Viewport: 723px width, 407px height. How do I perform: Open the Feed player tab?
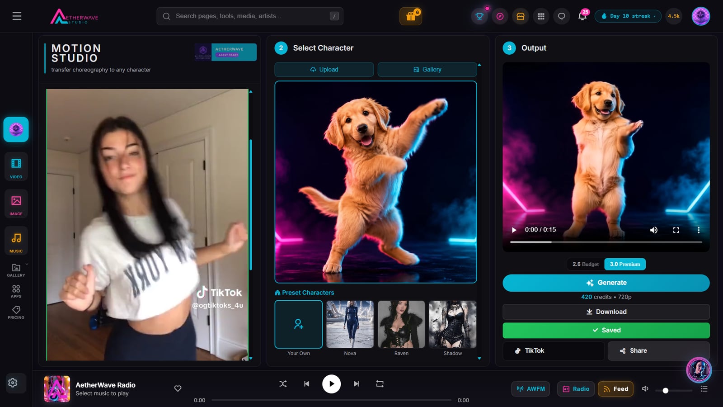click(615, 389)
